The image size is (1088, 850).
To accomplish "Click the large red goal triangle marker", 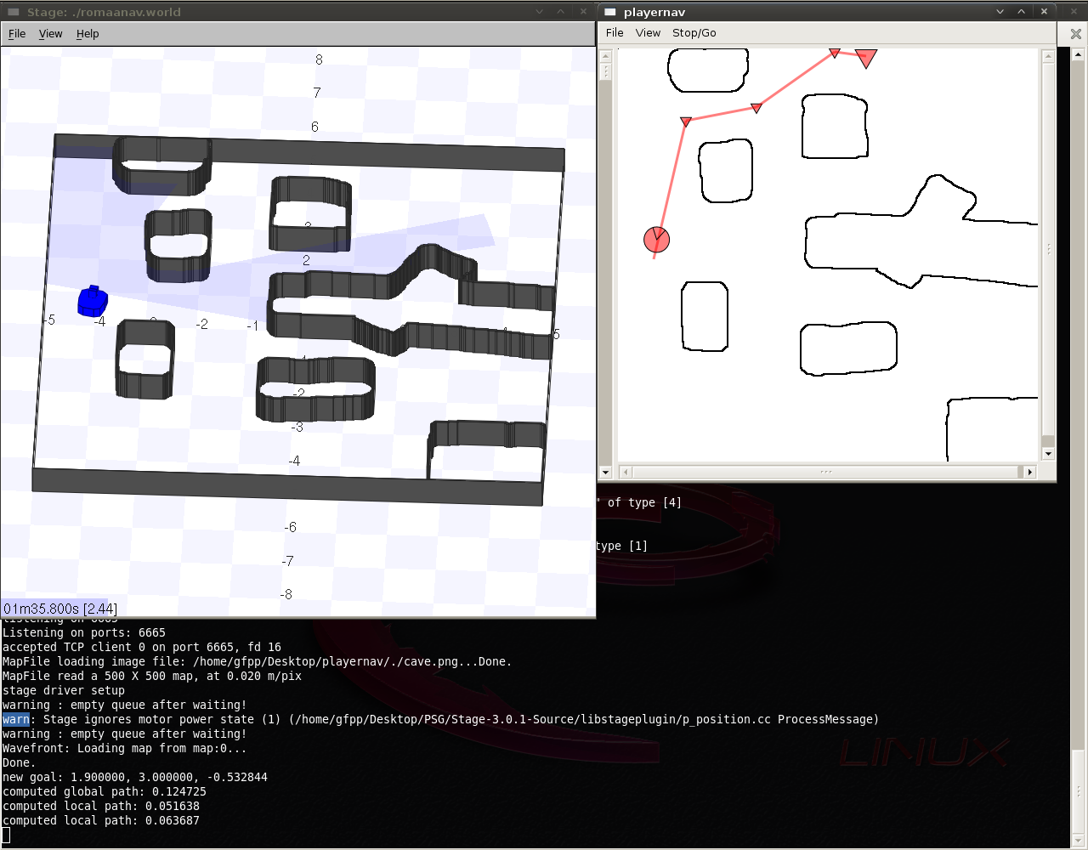I will coord(865,58).
